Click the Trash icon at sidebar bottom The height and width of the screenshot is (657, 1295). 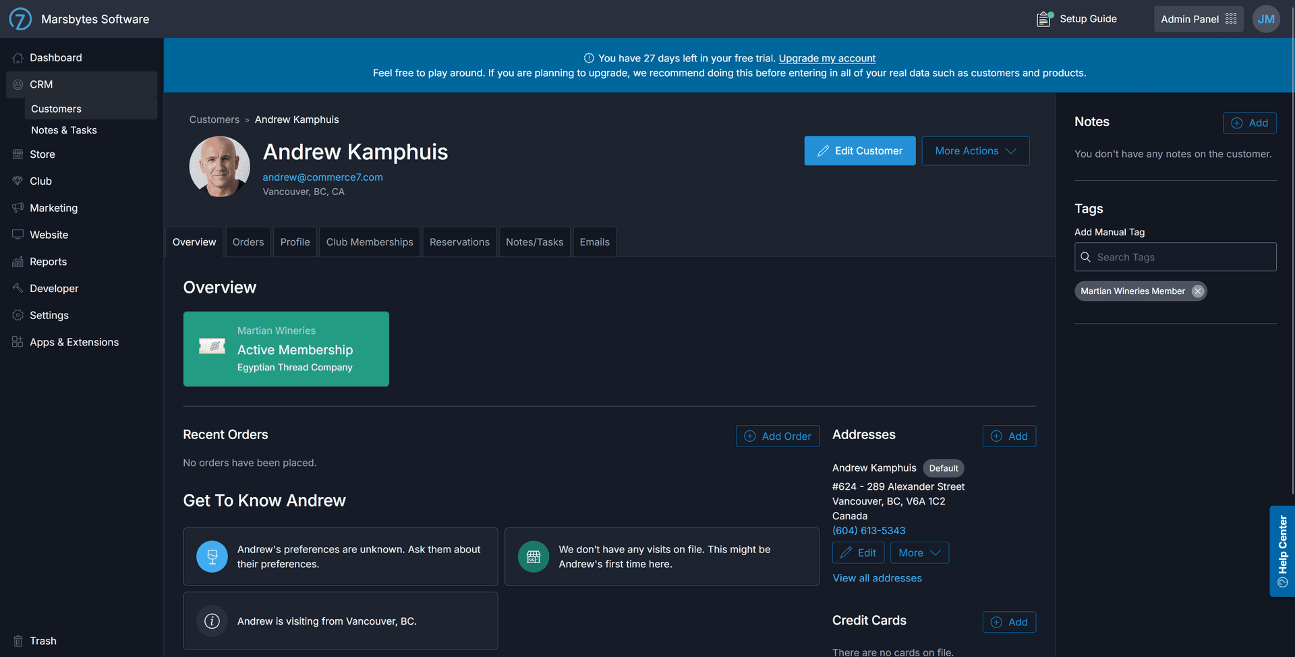point(18,640)
